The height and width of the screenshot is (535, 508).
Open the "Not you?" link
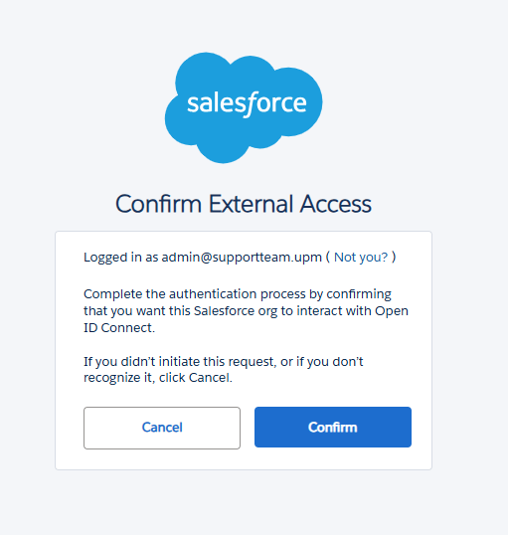(361, 258)
